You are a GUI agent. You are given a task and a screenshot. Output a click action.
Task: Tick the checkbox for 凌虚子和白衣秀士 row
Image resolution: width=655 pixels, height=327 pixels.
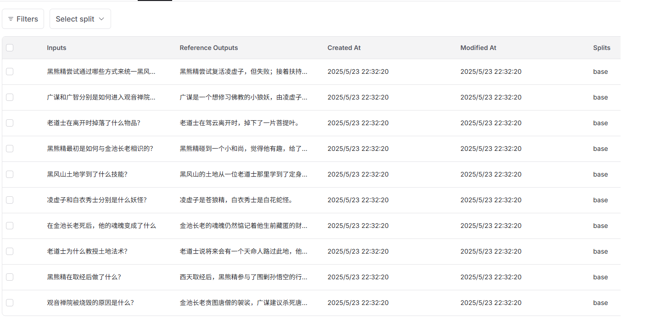(10, 200)
